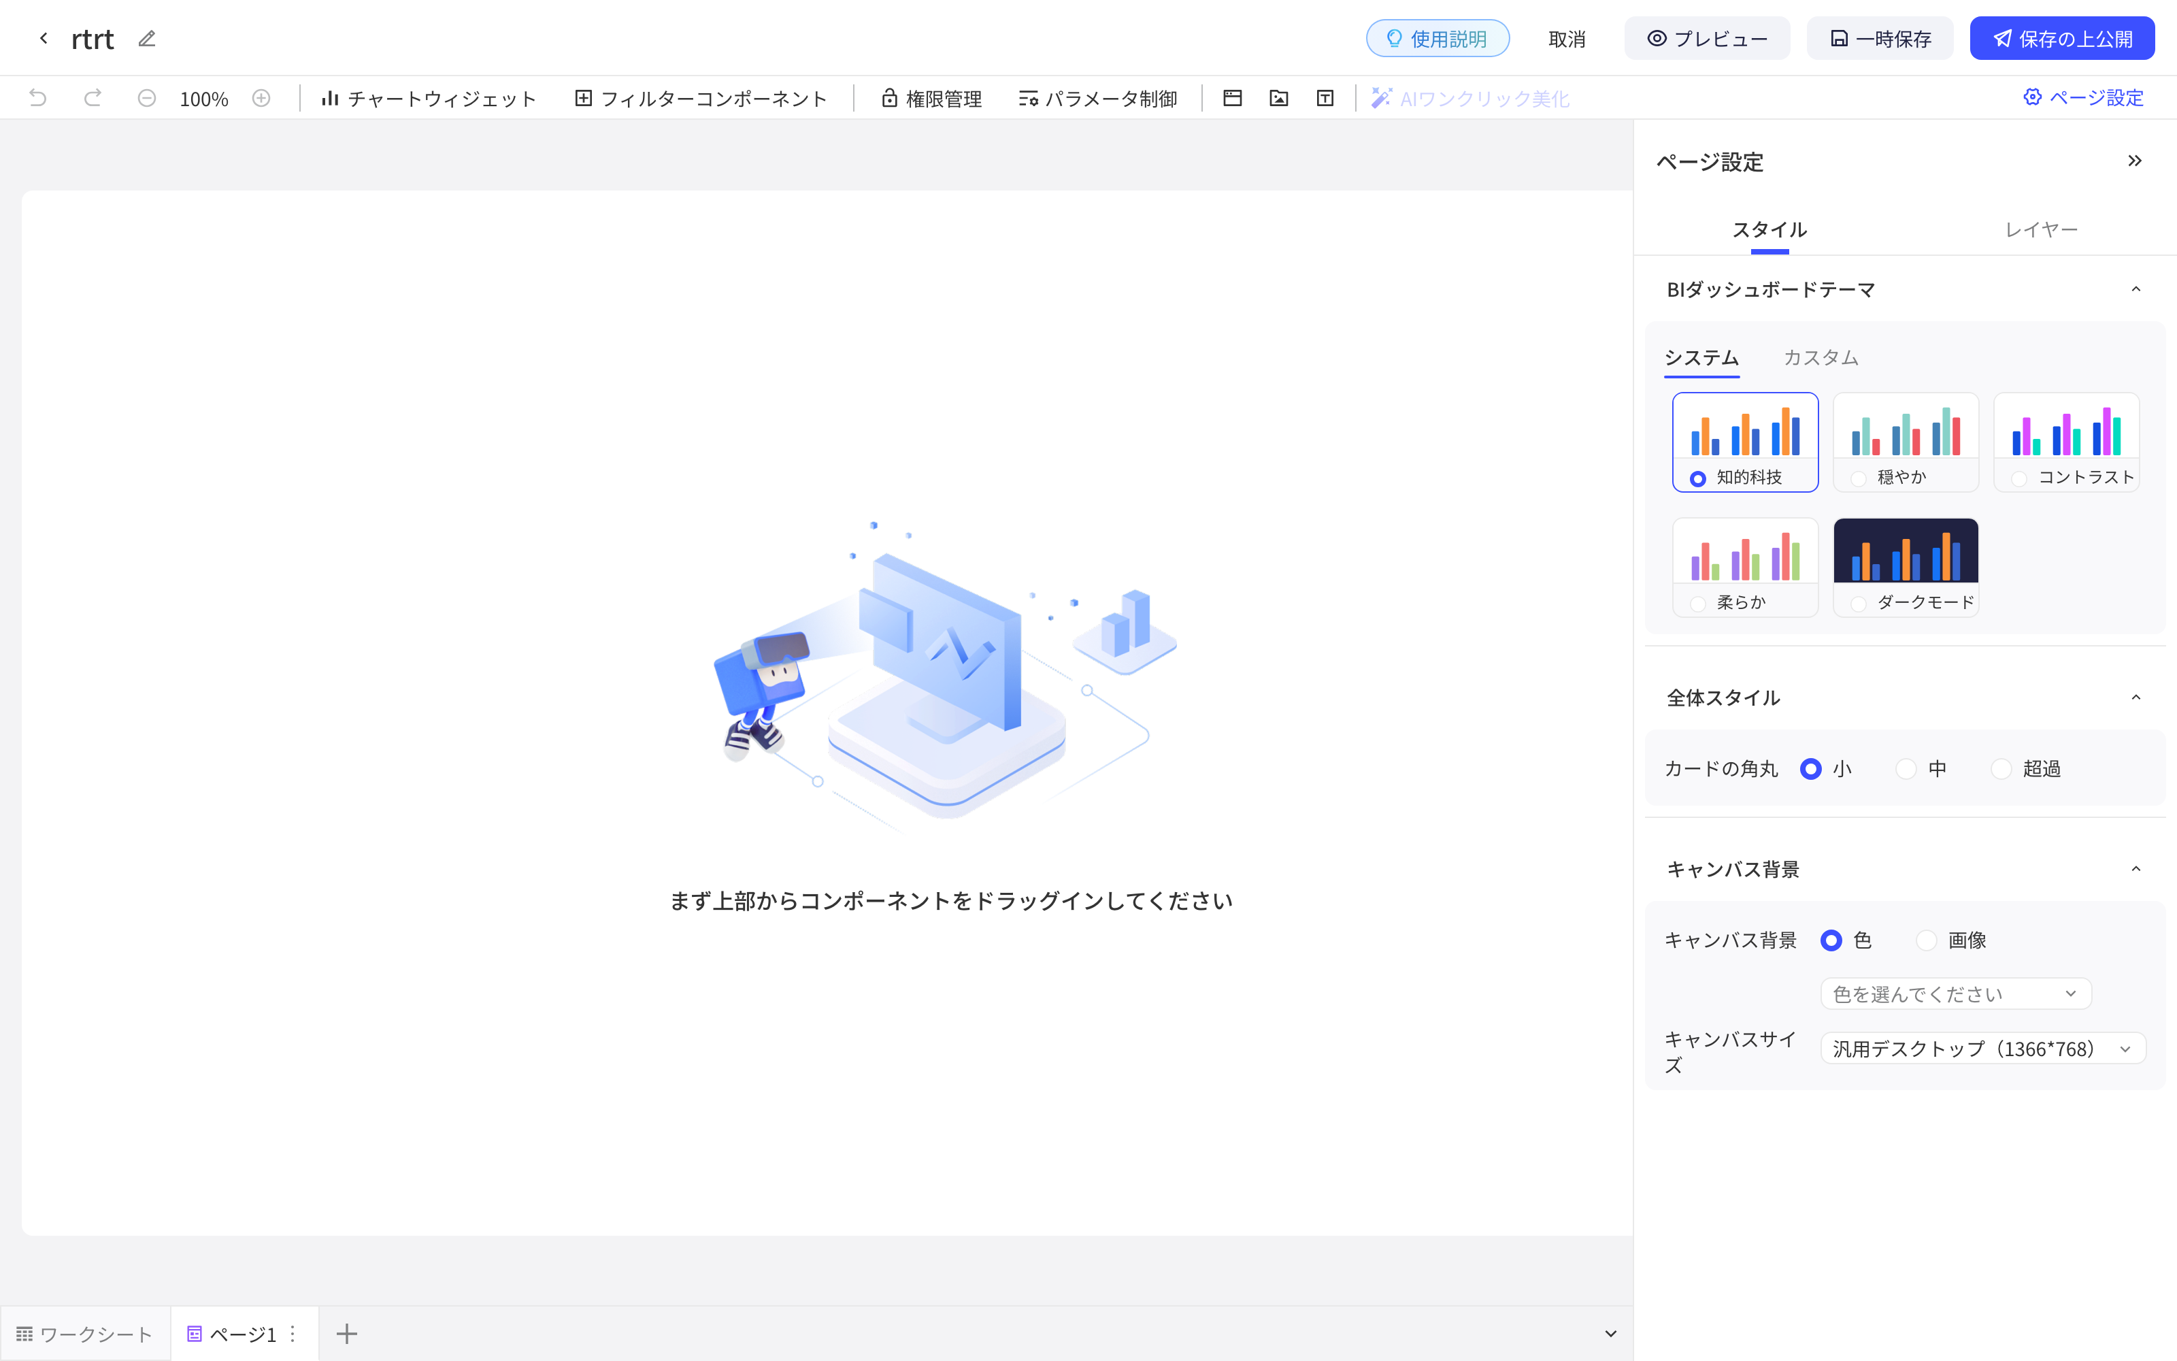This screenshot has height=1361, width=2177.
Task: Open the canvas size dropdown
Action: (x=1982, y=1049)
